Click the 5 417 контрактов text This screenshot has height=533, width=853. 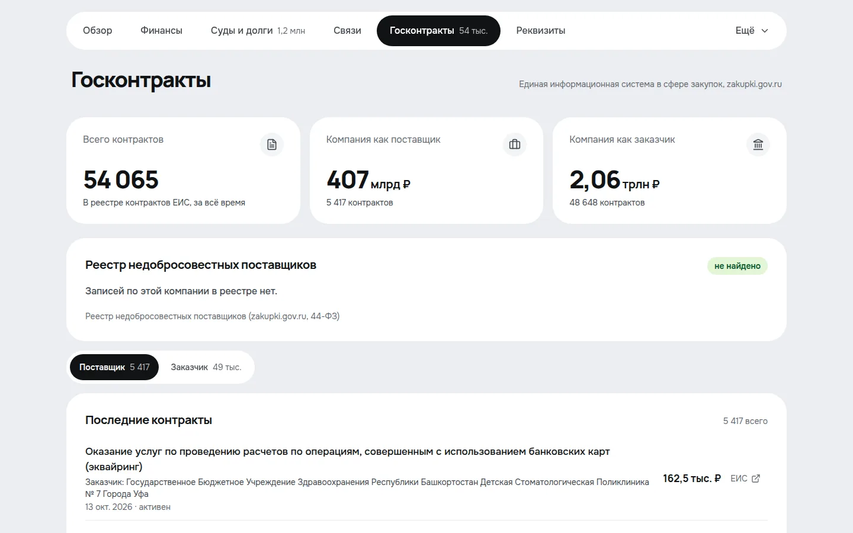click(x=360, y=203)
